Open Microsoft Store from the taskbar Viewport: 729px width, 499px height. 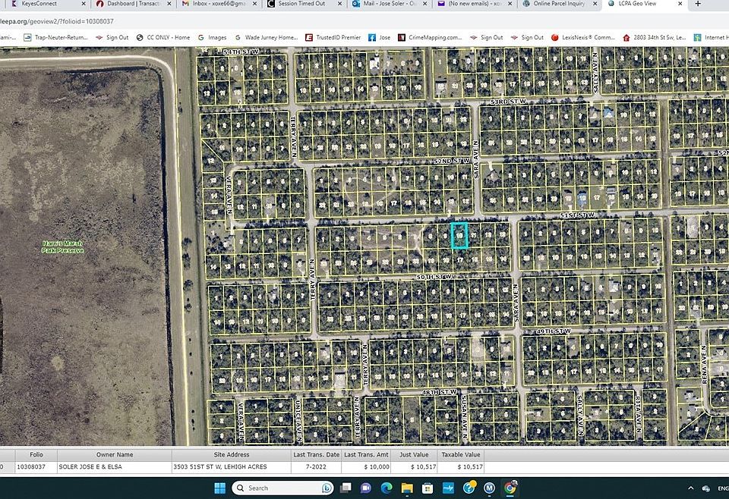428,488
